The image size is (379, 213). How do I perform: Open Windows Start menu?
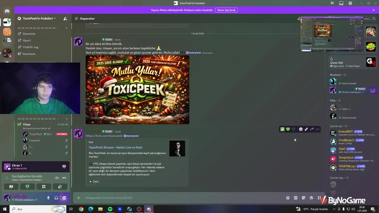click(x=5, y=209)
